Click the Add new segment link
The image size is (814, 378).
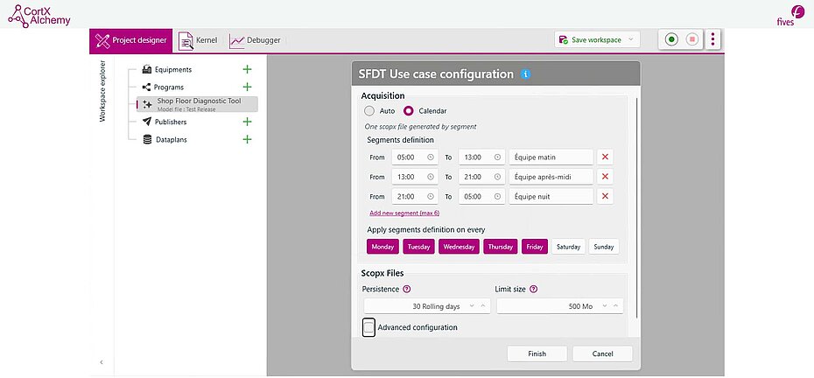[403, 213]
